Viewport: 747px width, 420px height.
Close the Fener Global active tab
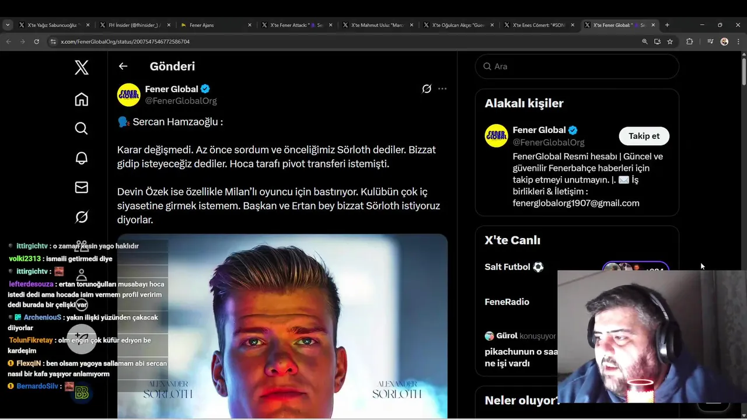653,25
